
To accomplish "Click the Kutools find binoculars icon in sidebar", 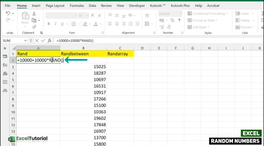I will [x=5, y=90].
